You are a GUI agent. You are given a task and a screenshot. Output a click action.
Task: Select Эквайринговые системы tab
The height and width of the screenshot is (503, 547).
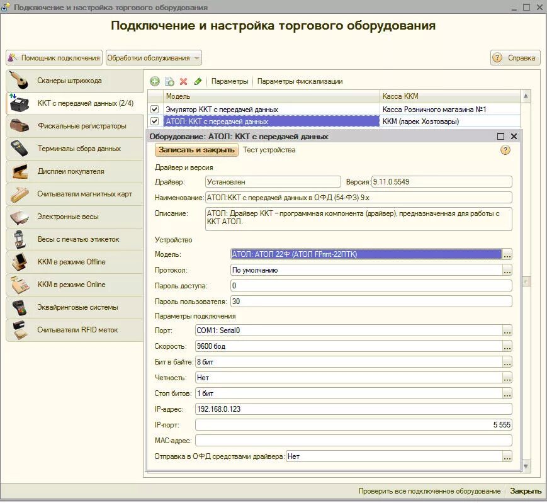point(74,307)
